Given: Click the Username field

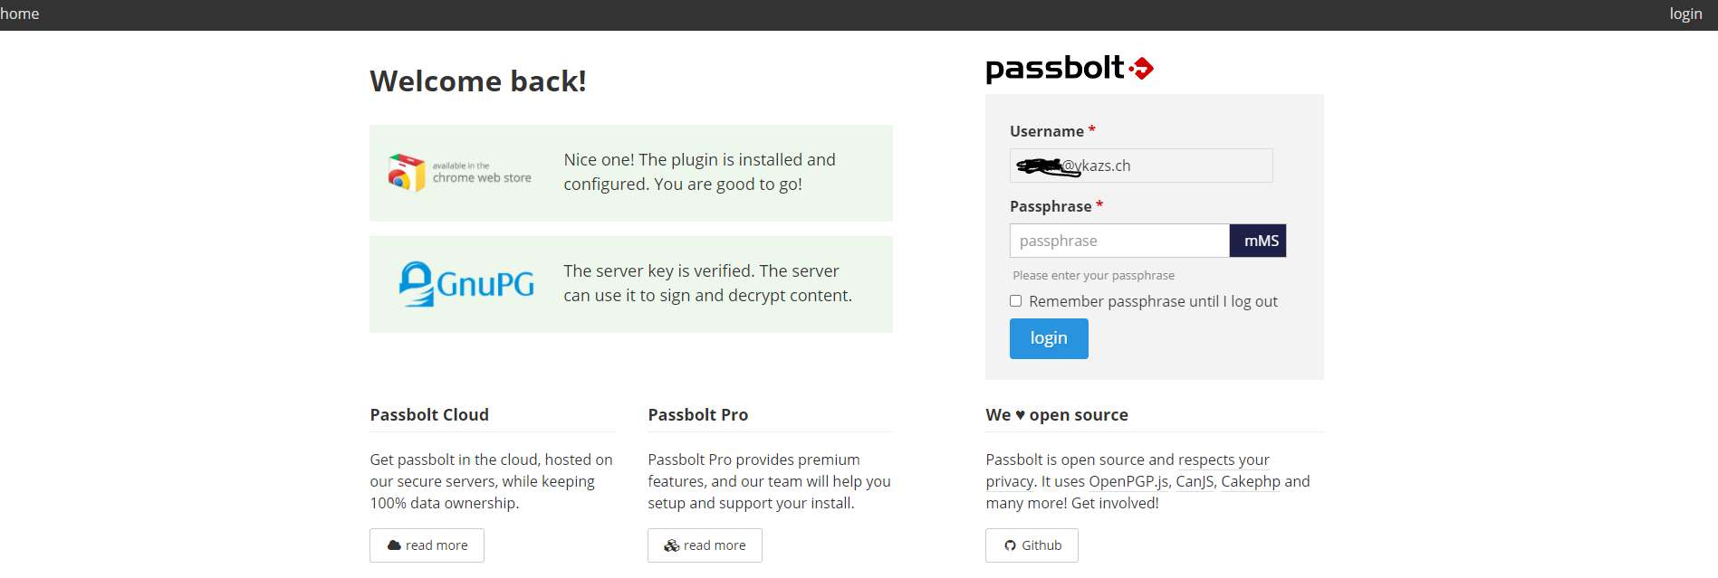Looking at the screenshot, I should pyautogui.click(x=1141, y=166).
